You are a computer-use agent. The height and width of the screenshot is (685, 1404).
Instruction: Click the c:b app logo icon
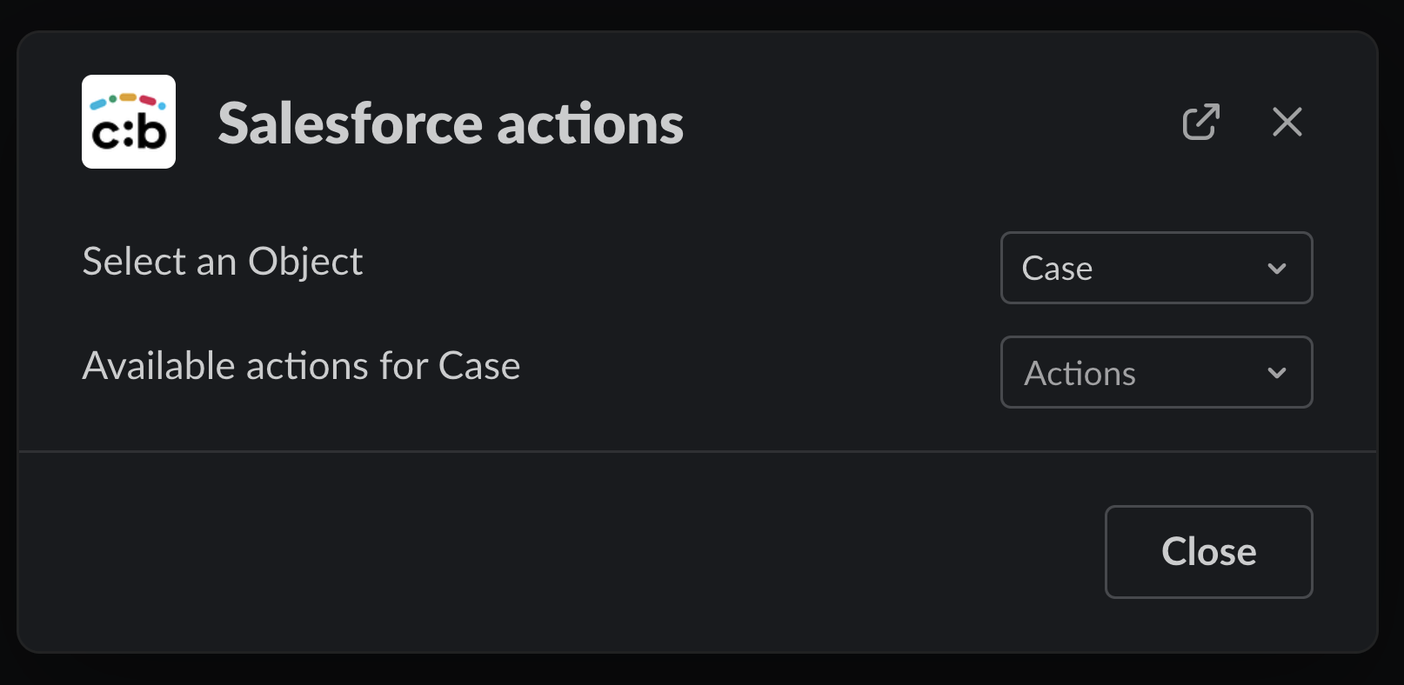(129, 122)
